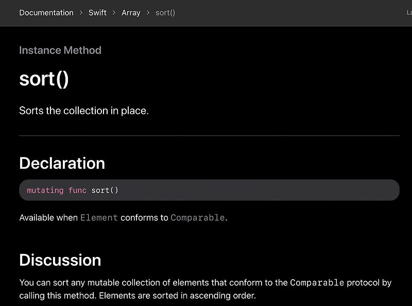The height and width of the screenshot is (306, 412).
Task: Click the Declaration section heading
Action: coord(62,163)
